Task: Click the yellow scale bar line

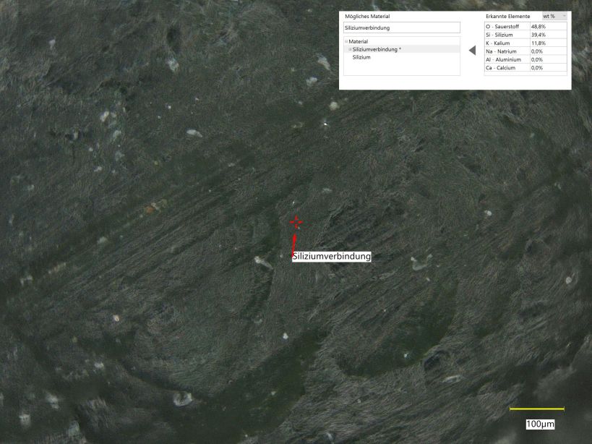Action: tap(536, 409)
